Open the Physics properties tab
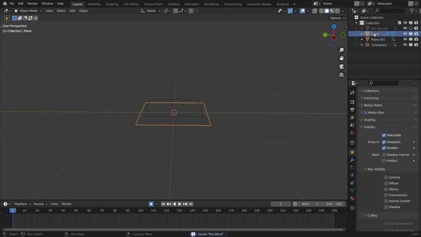This screenshot has width=421, height=237. [x=353, y=175]
